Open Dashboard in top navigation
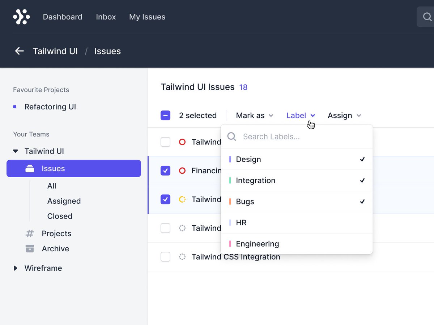Screen dimensions: 434x325 63,17
